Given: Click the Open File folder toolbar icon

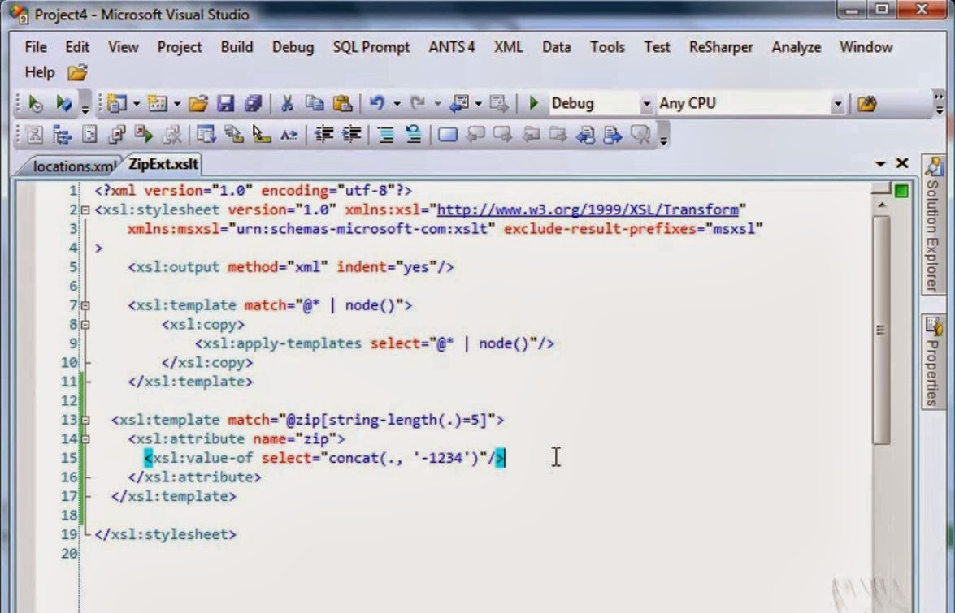Looking at the screenshot, I should tap(198, 103).
